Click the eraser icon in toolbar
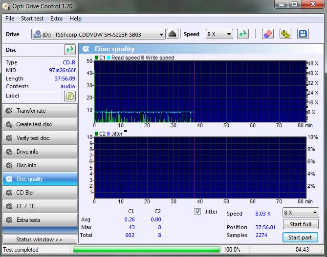 point(267,34)
